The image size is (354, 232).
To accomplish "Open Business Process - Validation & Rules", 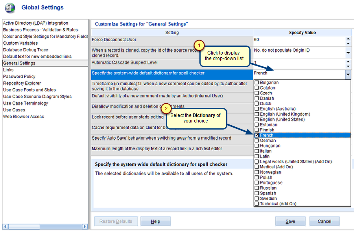I will 41,30.
